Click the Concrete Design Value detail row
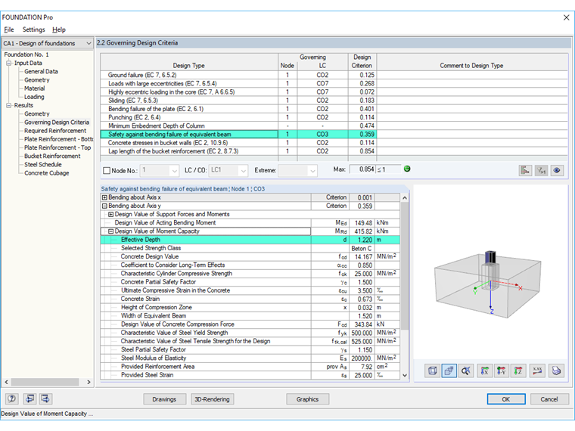 (250, 256)
